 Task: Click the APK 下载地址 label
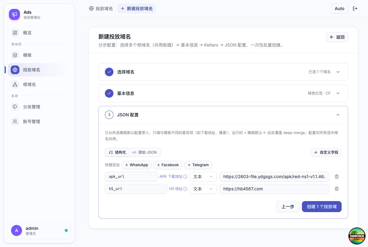tap(171, 177)
